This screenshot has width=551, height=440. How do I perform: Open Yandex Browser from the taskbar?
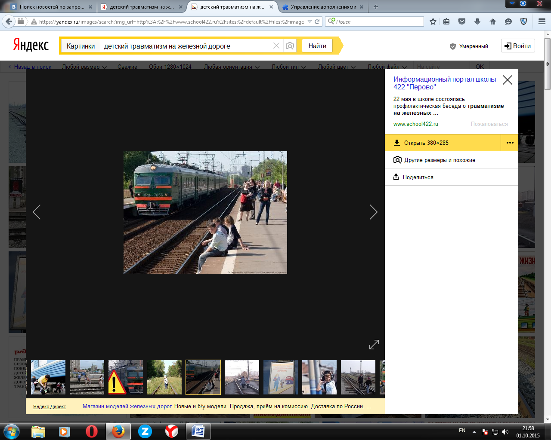pyautogui.click(x=172, y=431)
